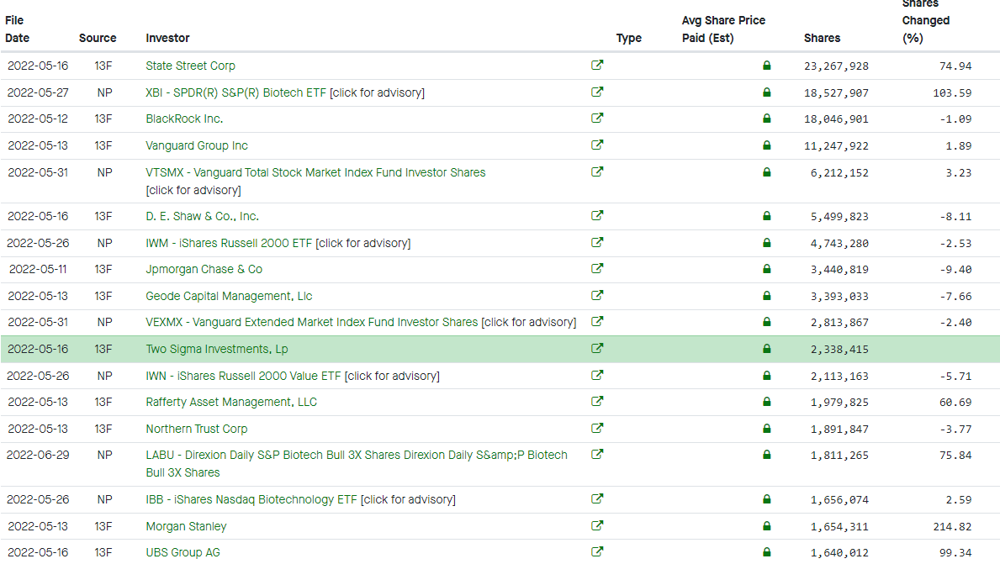Open external link icon for UBS Group AG
Image resolution: width=1000 pixels, height=564 pixels.
597,551
